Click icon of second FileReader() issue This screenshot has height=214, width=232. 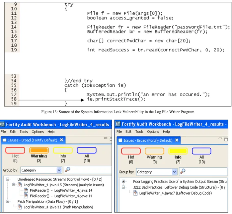[x=26, y=196]
